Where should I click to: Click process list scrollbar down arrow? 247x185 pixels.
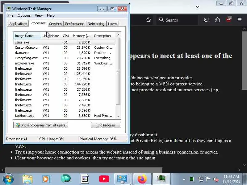click(x=118, y=117)
